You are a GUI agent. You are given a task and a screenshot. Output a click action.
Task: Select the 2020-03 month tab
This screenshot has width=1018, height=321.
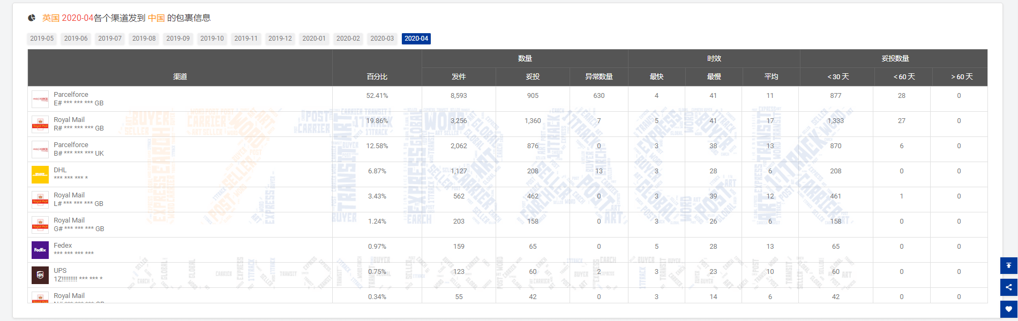(x=382, y=39)
